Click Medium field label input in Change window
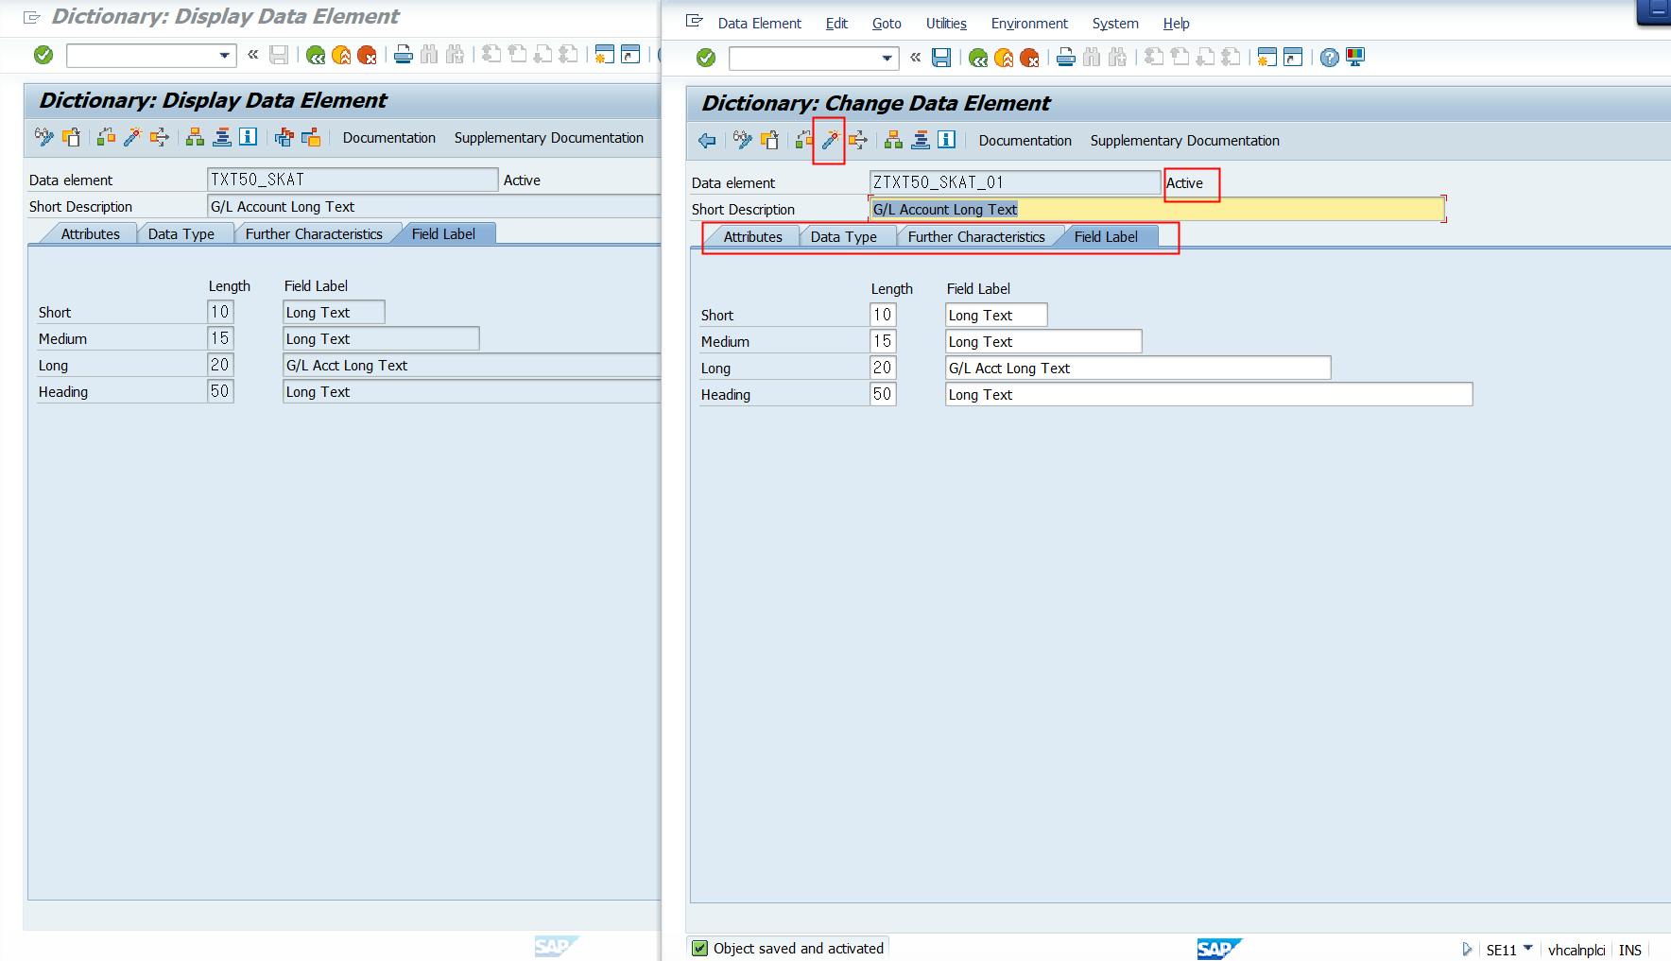This screenshot has width=1671, height=961. pyautogui.click(x=1043, y=341)
